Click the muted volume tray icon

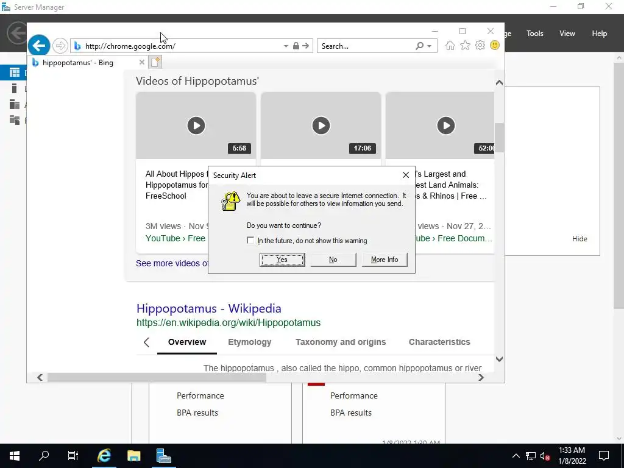click(x=545, y=456)
